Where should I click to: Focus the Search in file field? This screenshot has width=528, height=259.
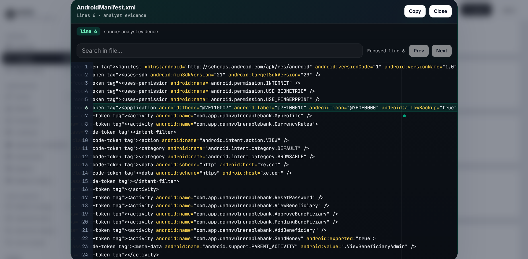pyautogui.click(x=219, y=51)
